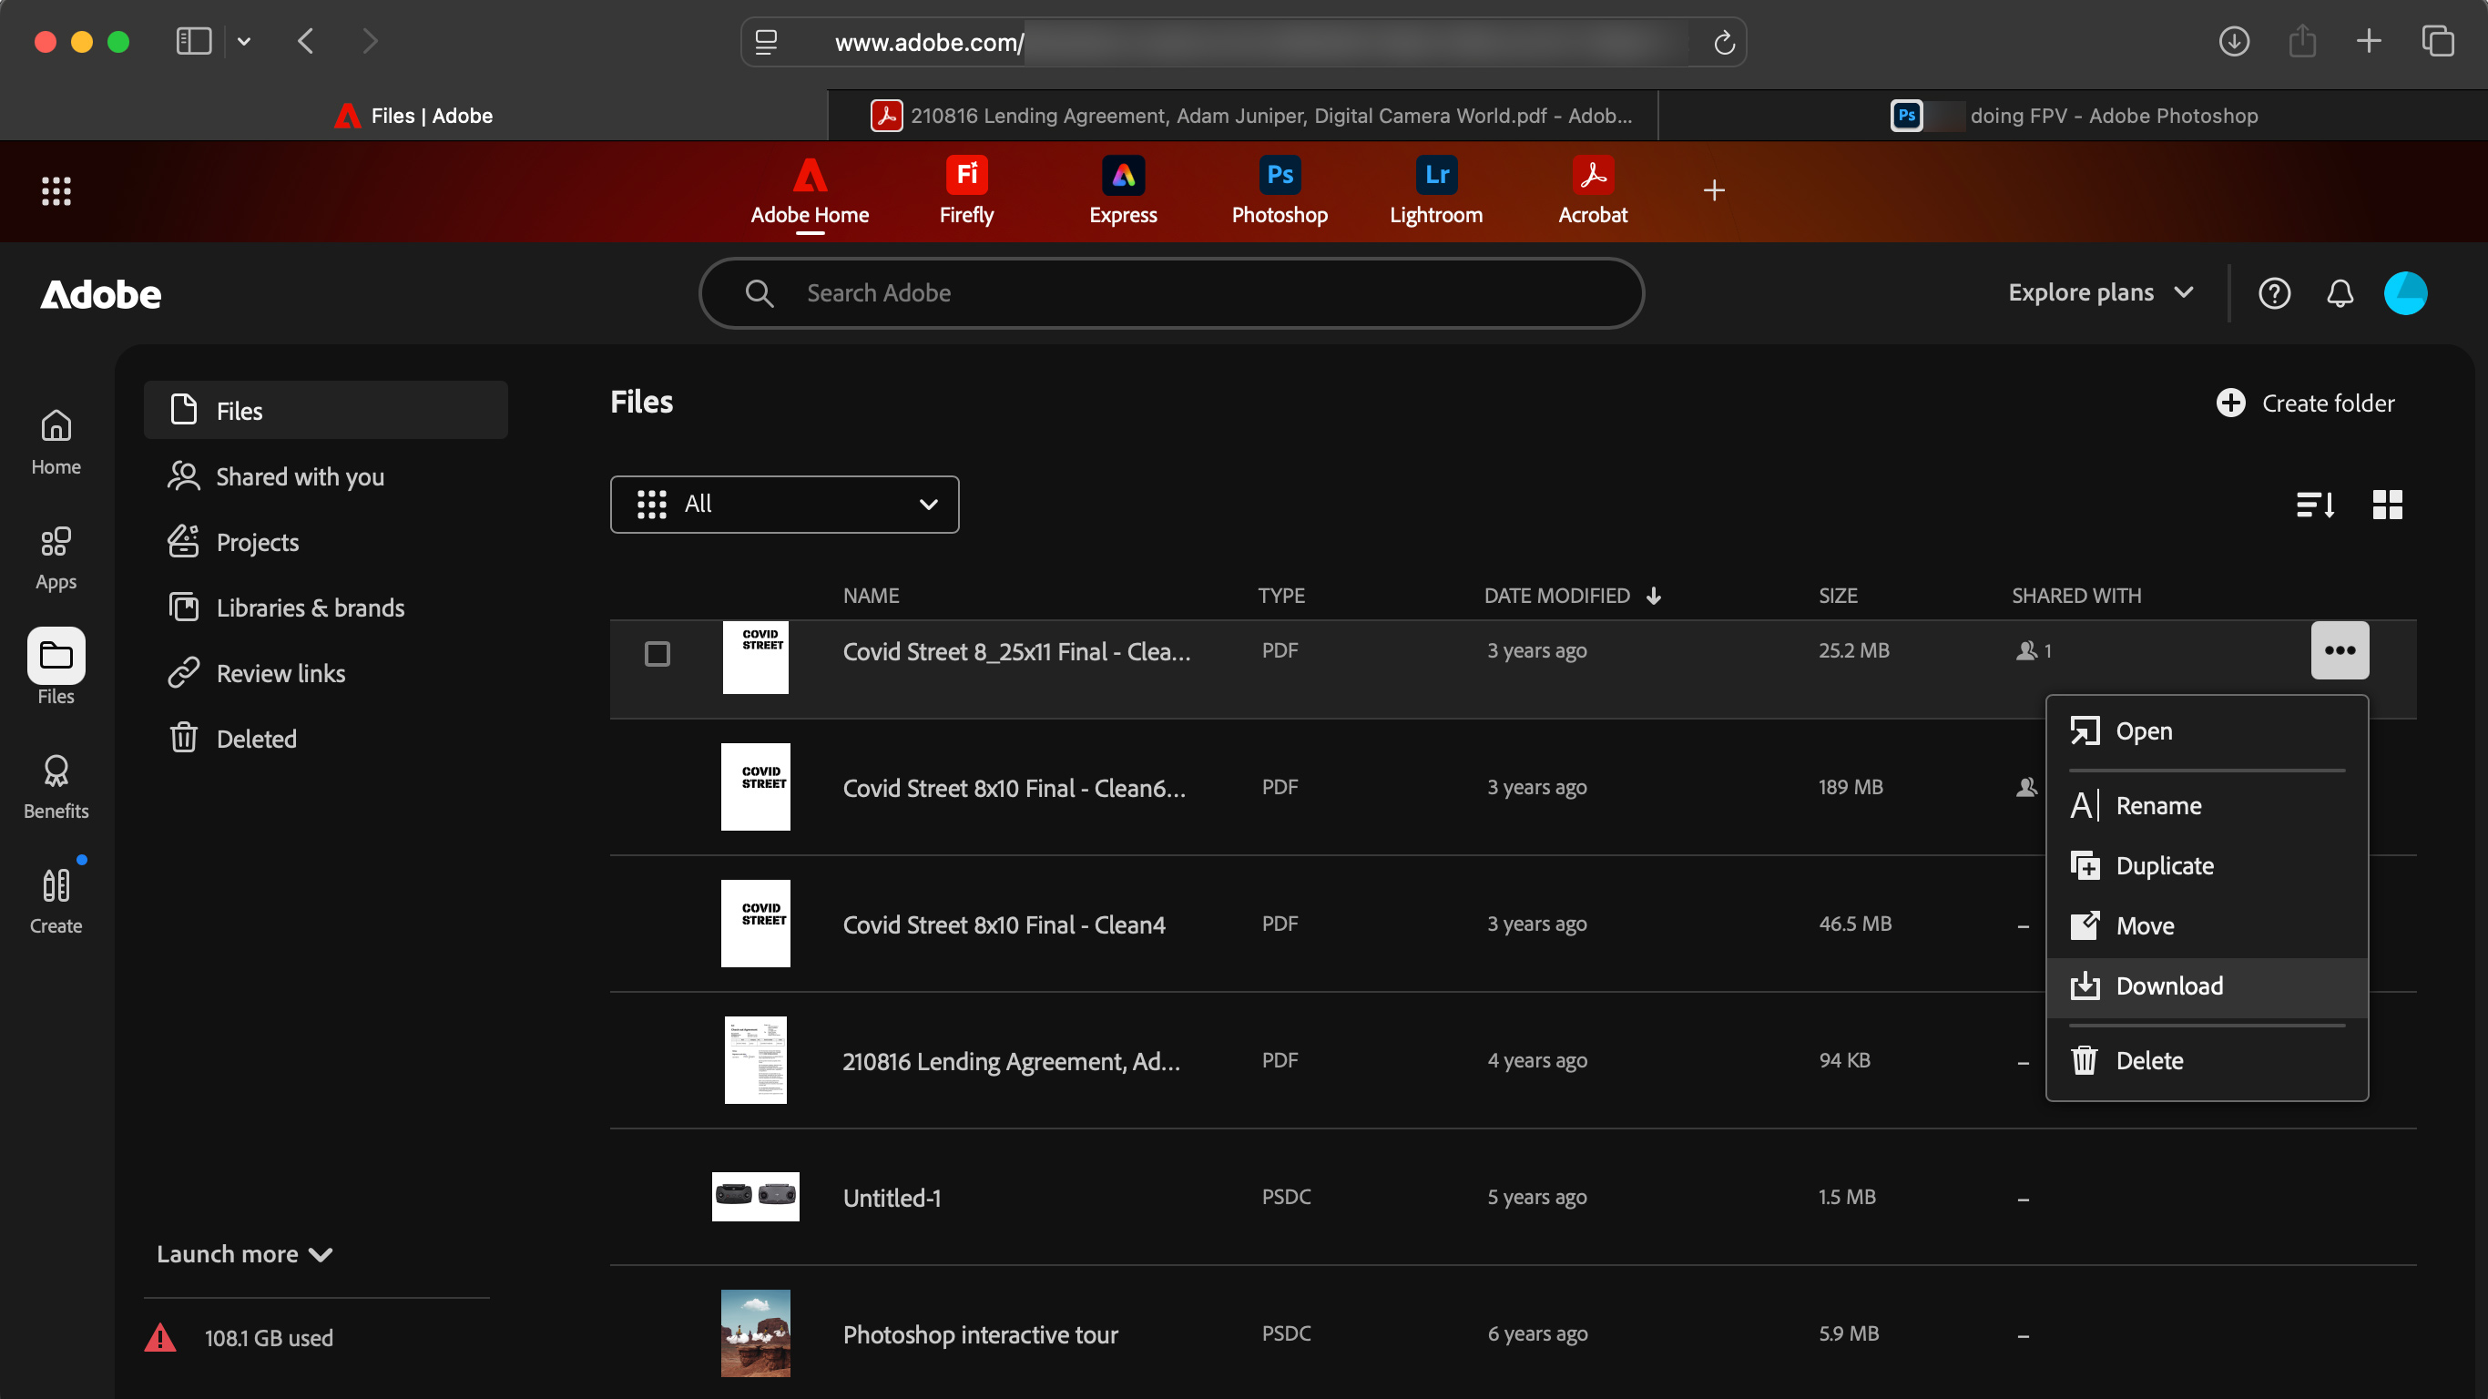Launch Photoshop from the app bar
This screenshot has height=1399, width=2488.
[x=1279, y=191]
